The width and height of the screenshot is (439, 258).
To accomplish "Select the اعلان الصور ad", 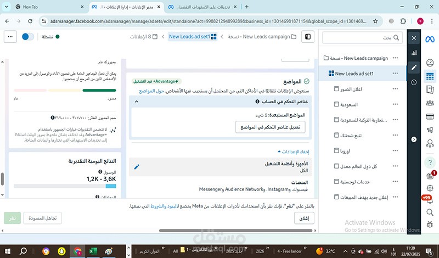I will 348,89.
